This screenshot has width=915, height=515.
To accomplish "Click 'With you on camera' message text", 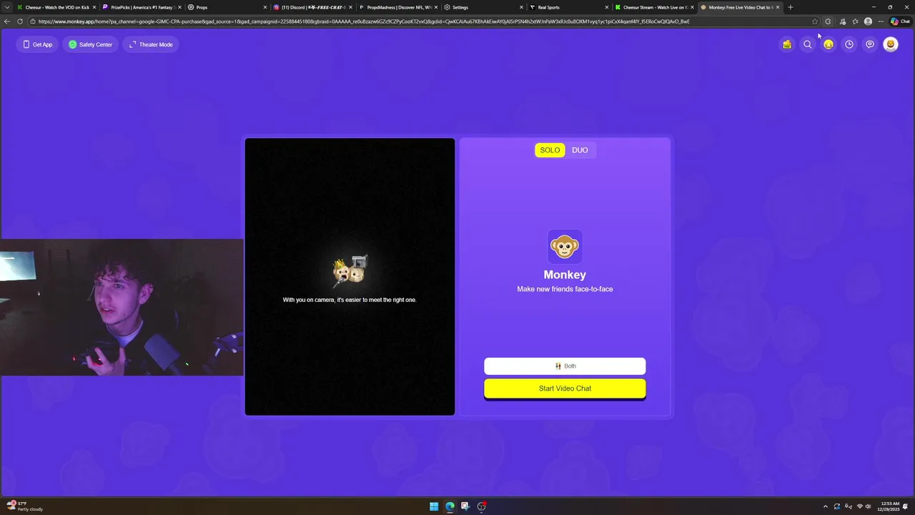I will [350, 300].
